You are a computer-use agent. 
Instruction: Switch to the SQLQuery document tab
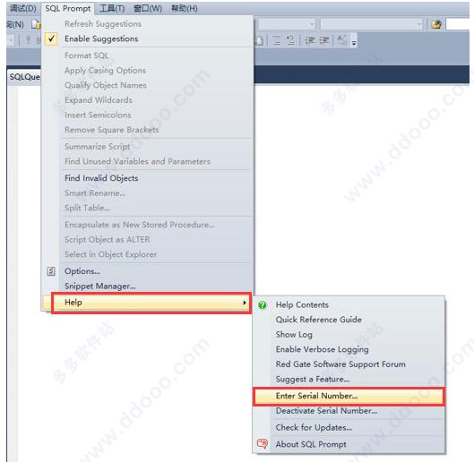point(24,77)
